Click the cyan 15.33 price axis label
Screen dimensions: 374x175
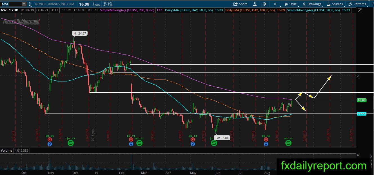361,114
